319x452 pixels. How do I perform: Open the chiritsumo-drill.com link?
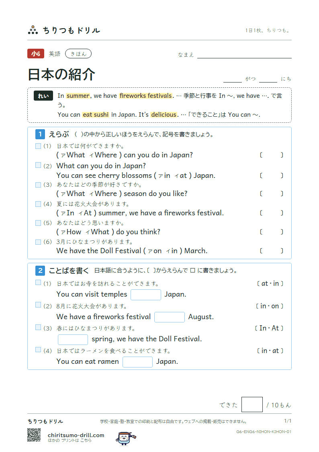(x=76, y=435)
